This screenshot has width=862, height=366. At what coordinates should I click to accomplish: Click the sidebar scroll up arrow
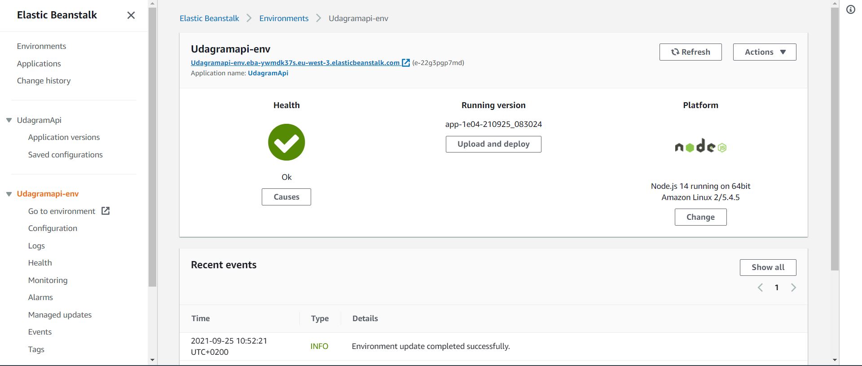point(152,3)
